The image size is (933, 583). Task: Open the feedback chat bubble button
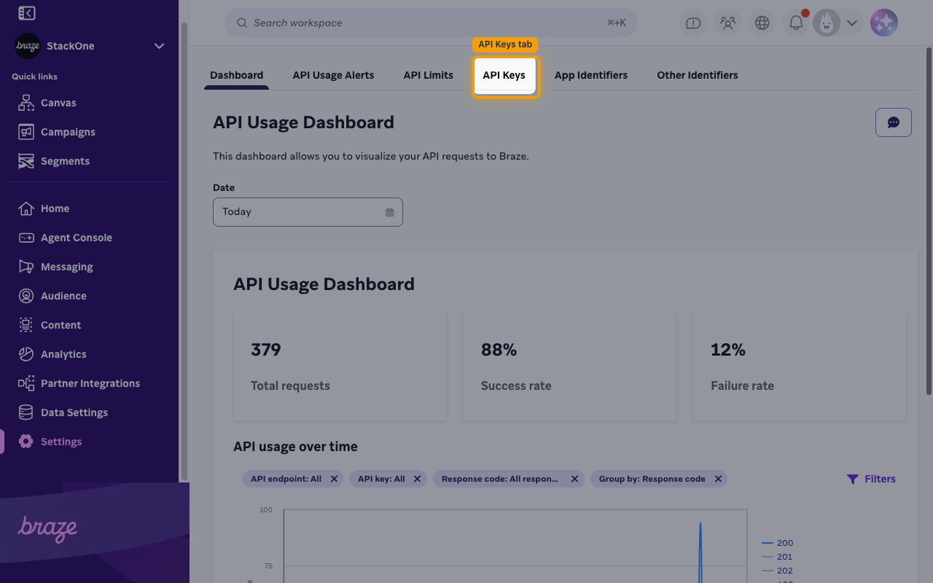[893, 122]
